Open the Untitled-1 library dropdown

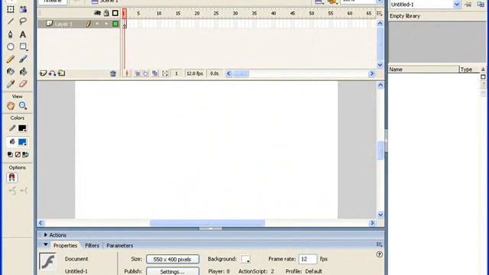(457, 5)
